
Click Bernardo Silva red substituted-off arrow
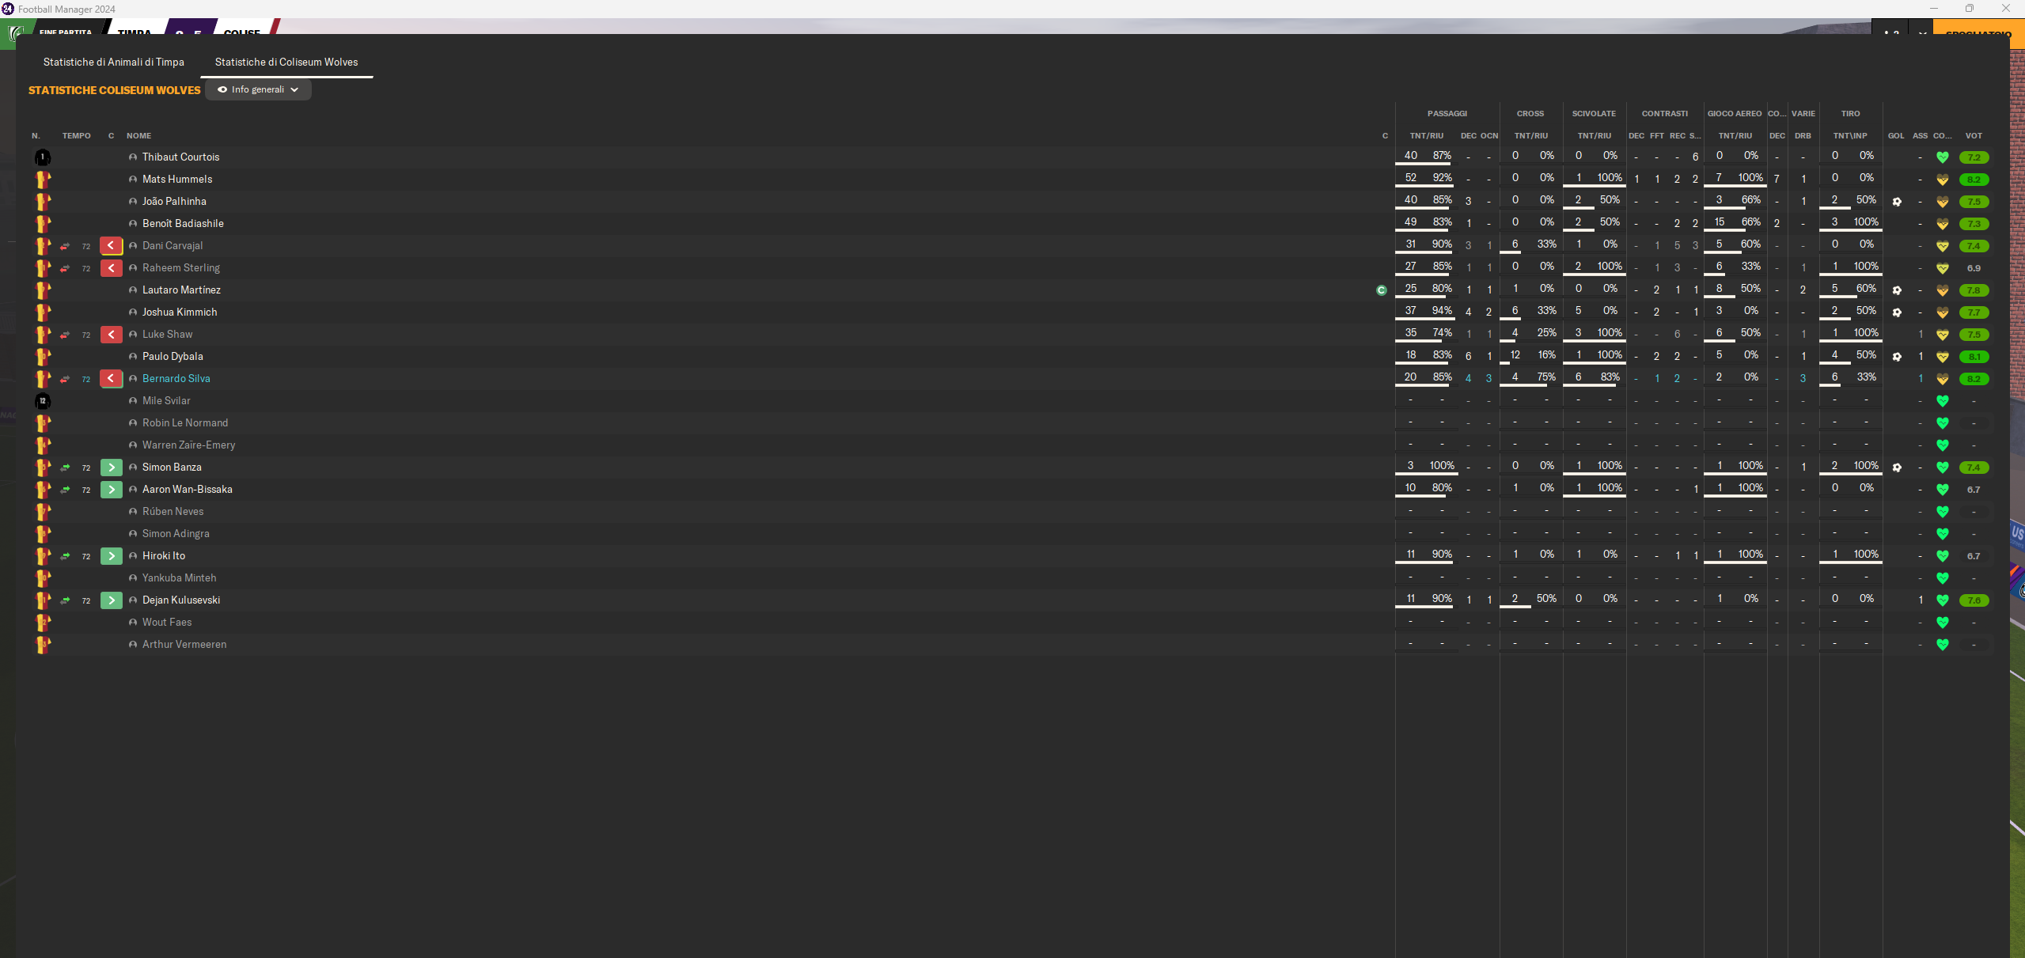click(112, 379)
